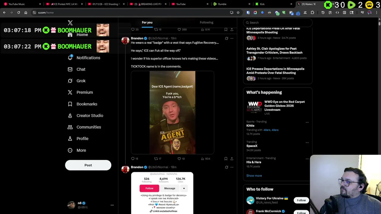Image resolution: width=381 pixels, height=214 pixels.
Task: Open Creator Studio in the sidebar
Action: pyautogui.click(x=85, y=116)
